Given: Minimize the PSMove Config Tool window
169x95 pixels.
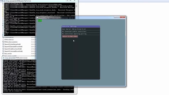Looking at the screenshot, I should point(115,17).
